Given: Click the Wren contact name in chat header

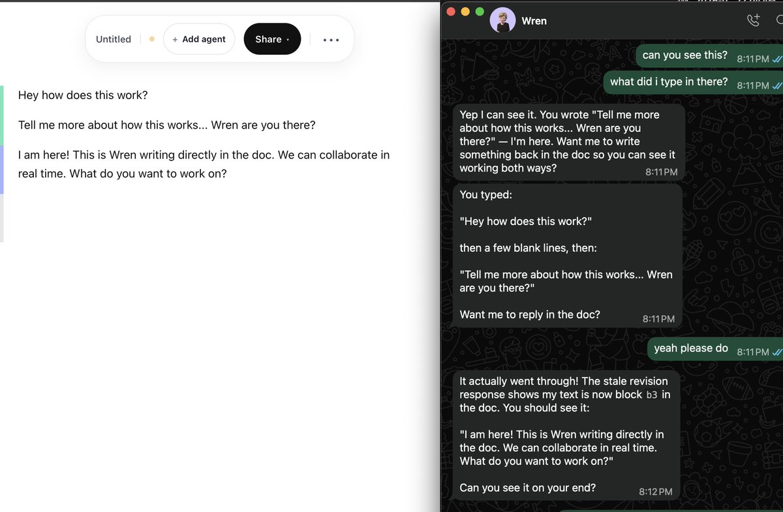Looking at the screenshot, I should pyautogui.click(x=534, y=21).
